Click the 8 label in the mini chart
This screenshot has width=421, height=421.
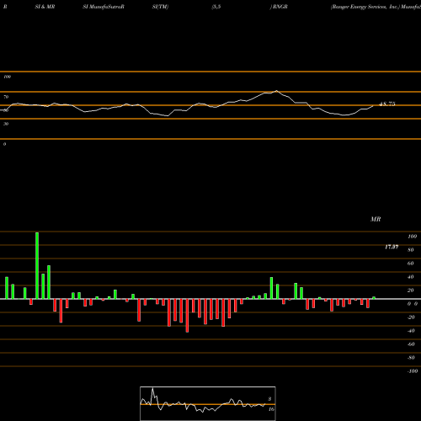pos(269,399)
